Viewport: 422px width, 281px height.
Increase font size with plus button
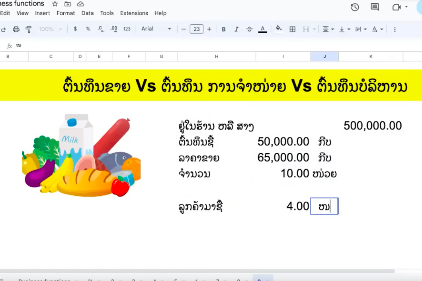pos(209,29)
